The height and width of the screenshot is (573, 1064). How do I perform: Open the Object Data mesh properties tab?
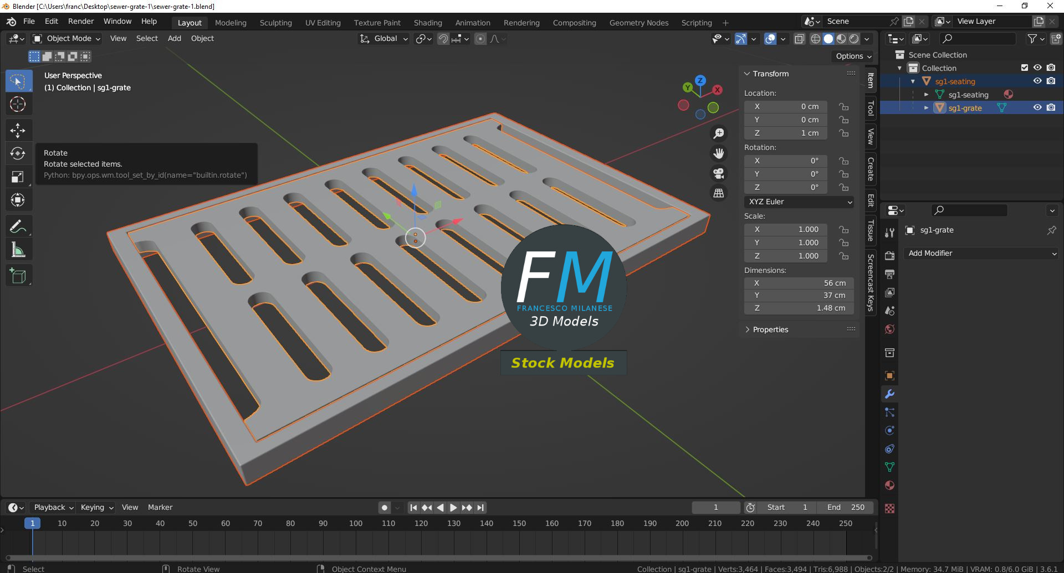[889, 467]
